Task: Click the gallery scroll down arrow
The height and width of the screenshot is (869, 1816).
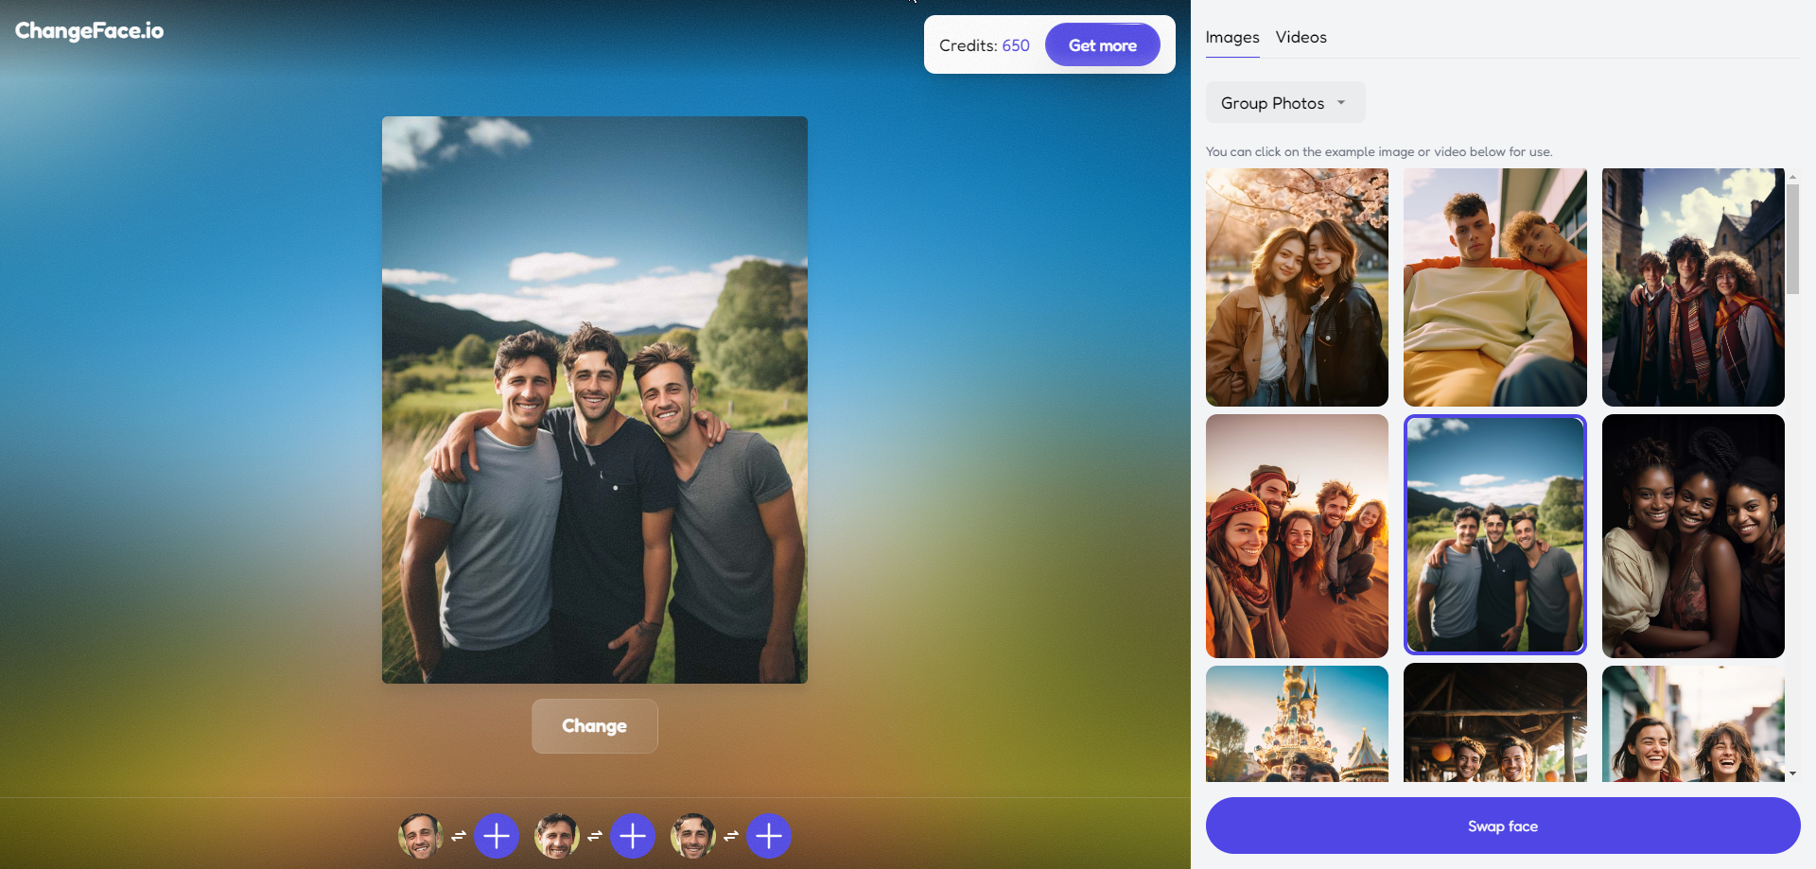Action: [1792, 773]
